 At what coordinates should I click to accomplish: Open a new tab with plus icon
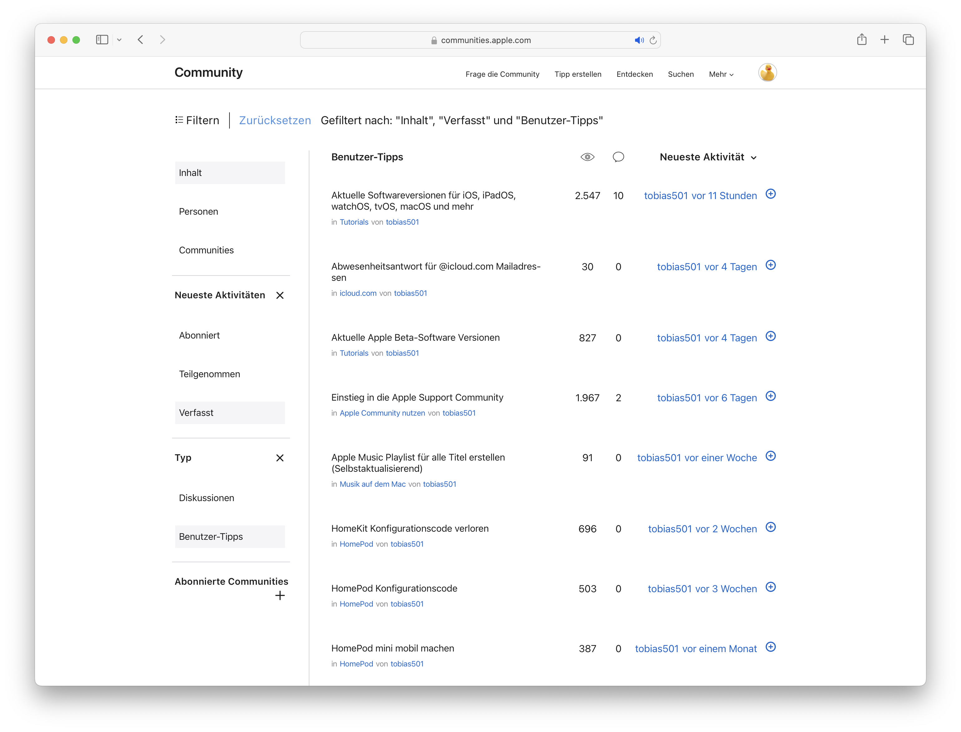pos(885,40)
